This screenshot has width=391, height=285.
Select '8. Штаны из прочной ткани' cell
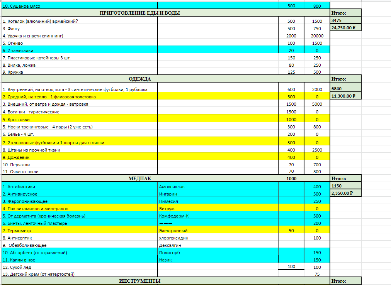click(x=80, y=150)
